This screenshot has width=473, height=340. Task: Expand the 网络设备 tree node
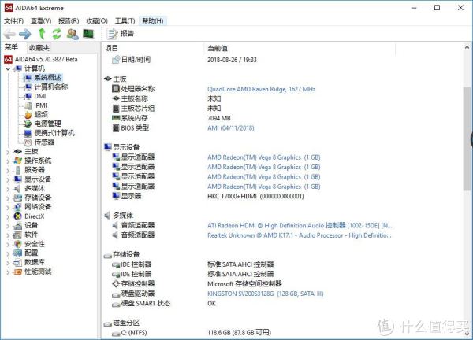(8, 207)
